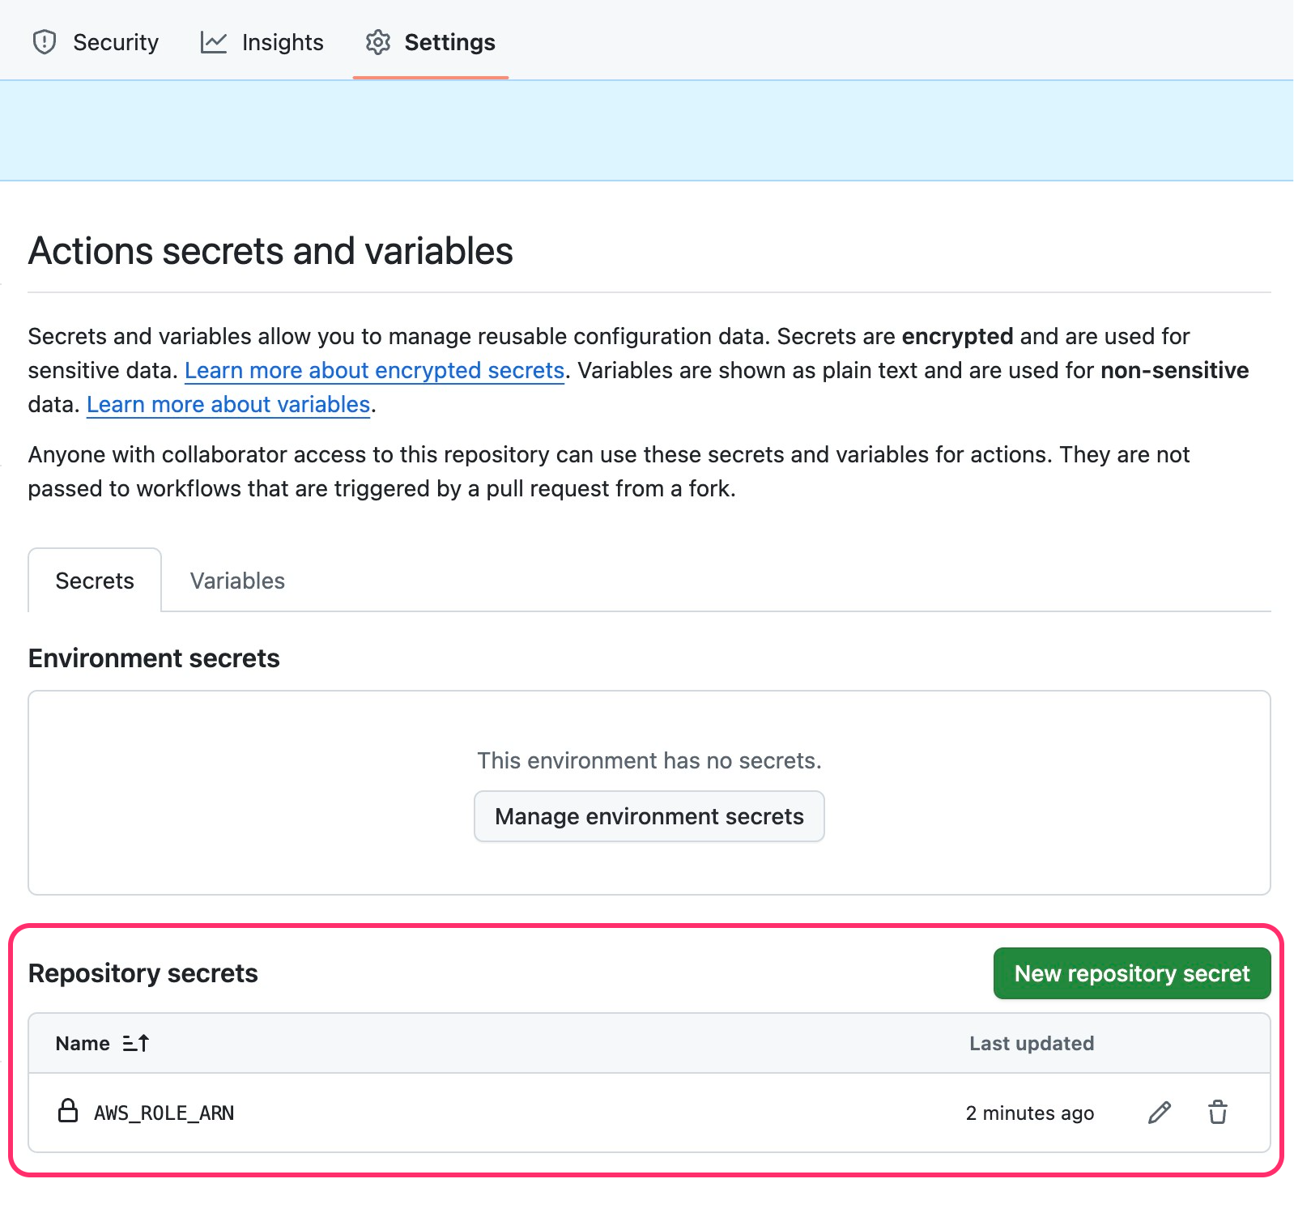Click the '2 minutes ago' timestamp
This screenshot has width=1294, height=1213.
tap(1029, 1113)
